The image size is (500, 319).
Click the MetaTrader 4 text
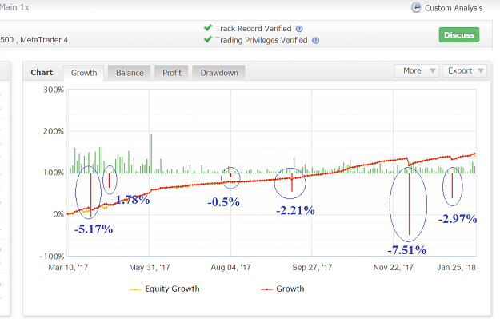click(44, 40)
